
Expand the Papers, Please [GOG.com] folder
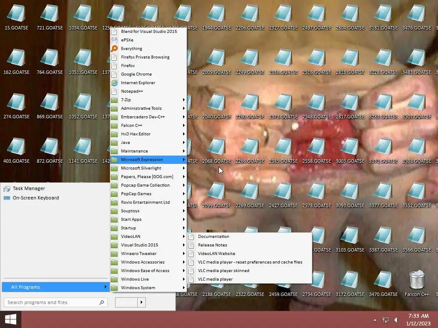148,177
